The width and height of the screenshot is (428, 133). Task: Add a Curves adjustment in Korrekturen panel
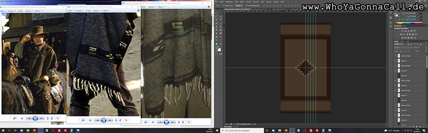409,31
